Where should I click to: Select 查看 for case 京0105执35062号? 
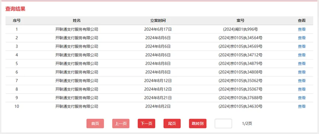pyautogui.click(x=302, y=81)
